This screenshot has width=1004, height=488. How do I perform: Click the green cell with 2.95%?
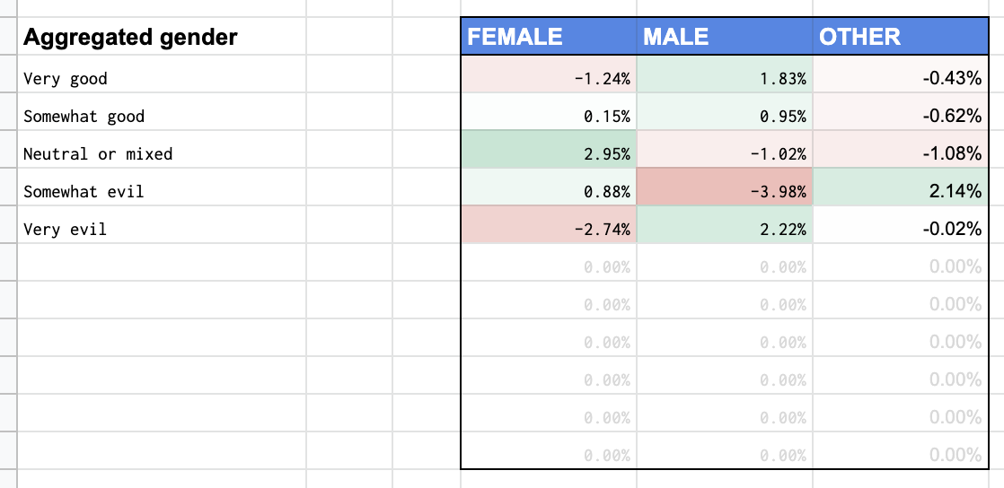click(x=549, y=153)
